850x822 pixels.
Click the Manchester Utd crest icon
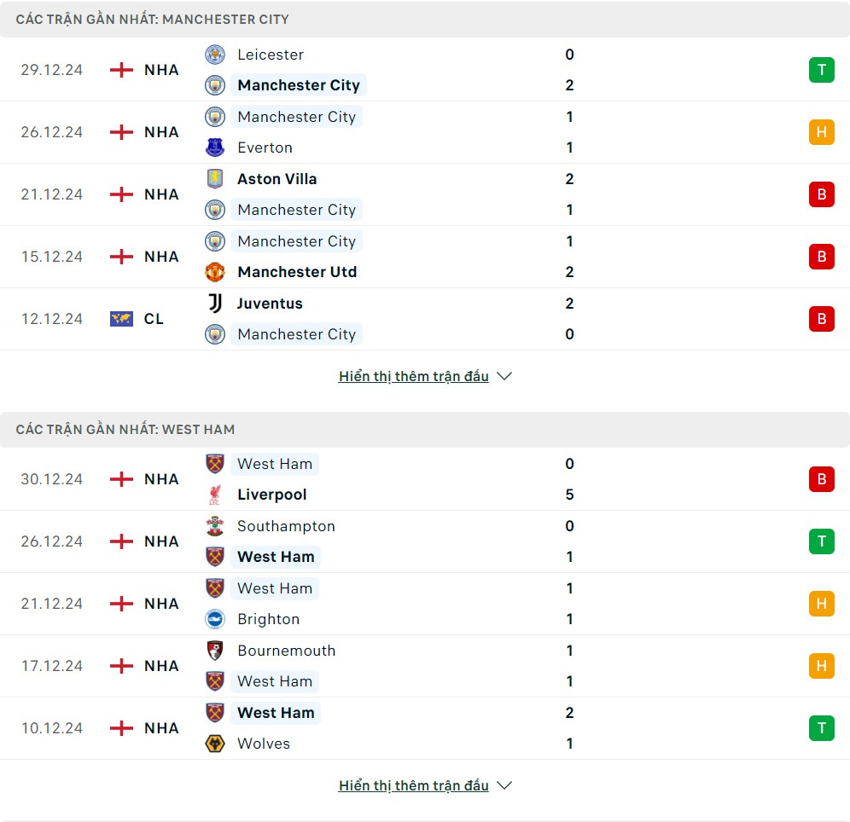pyautogui.click(x=215, y=272)
